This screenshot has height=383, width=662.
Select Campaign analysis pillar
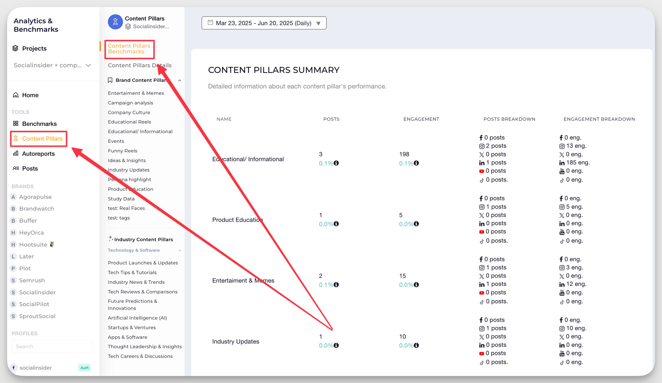130,103
